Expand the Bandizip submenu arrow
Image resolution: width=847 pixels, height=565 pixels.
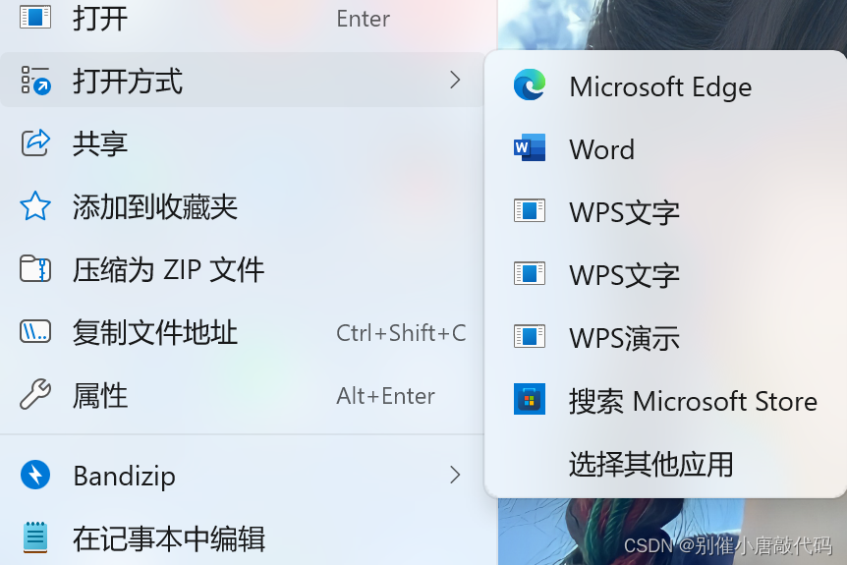pyautogui.click(x=455, y=476)
